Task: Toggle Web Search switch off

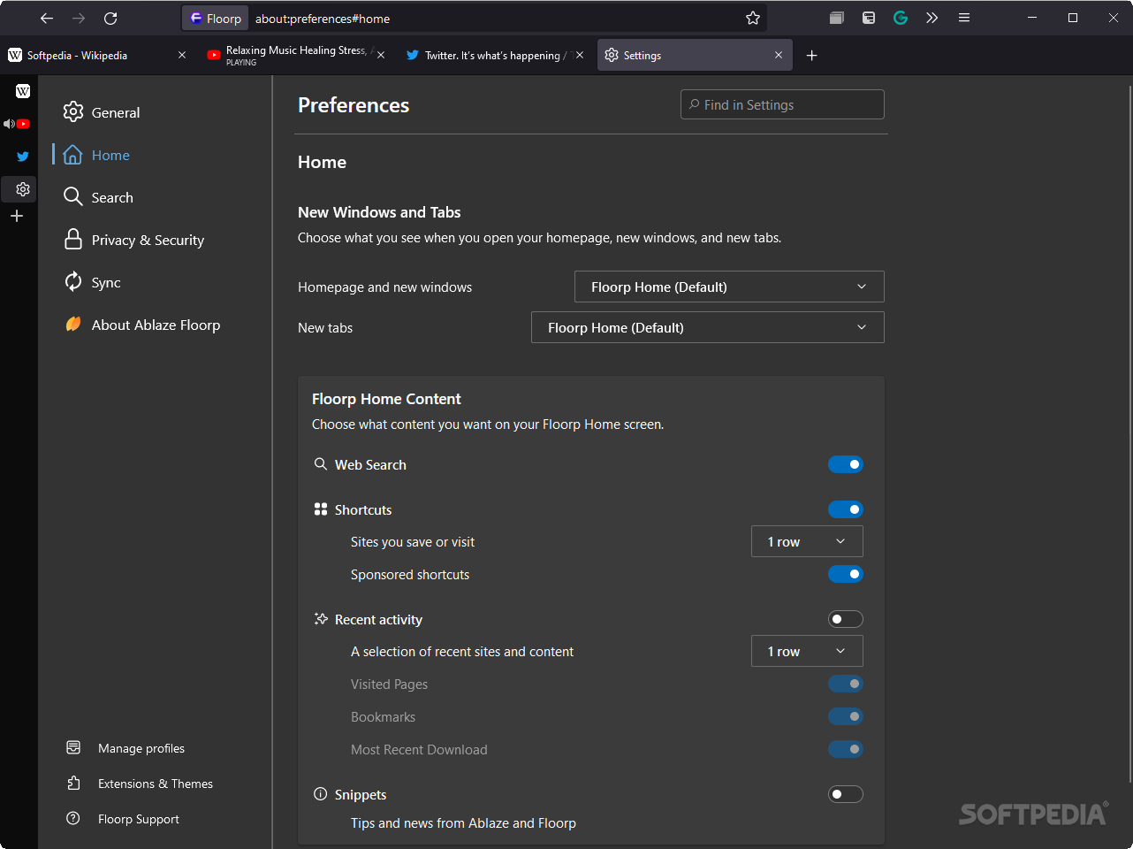Action: 846,464
